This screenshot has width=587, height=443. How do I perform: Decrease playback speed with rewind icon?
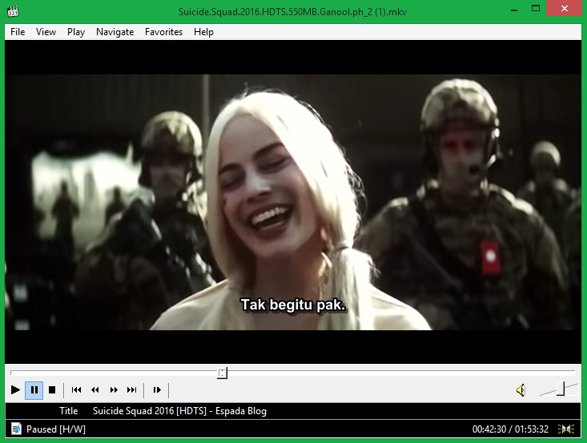tap(95, 390)
